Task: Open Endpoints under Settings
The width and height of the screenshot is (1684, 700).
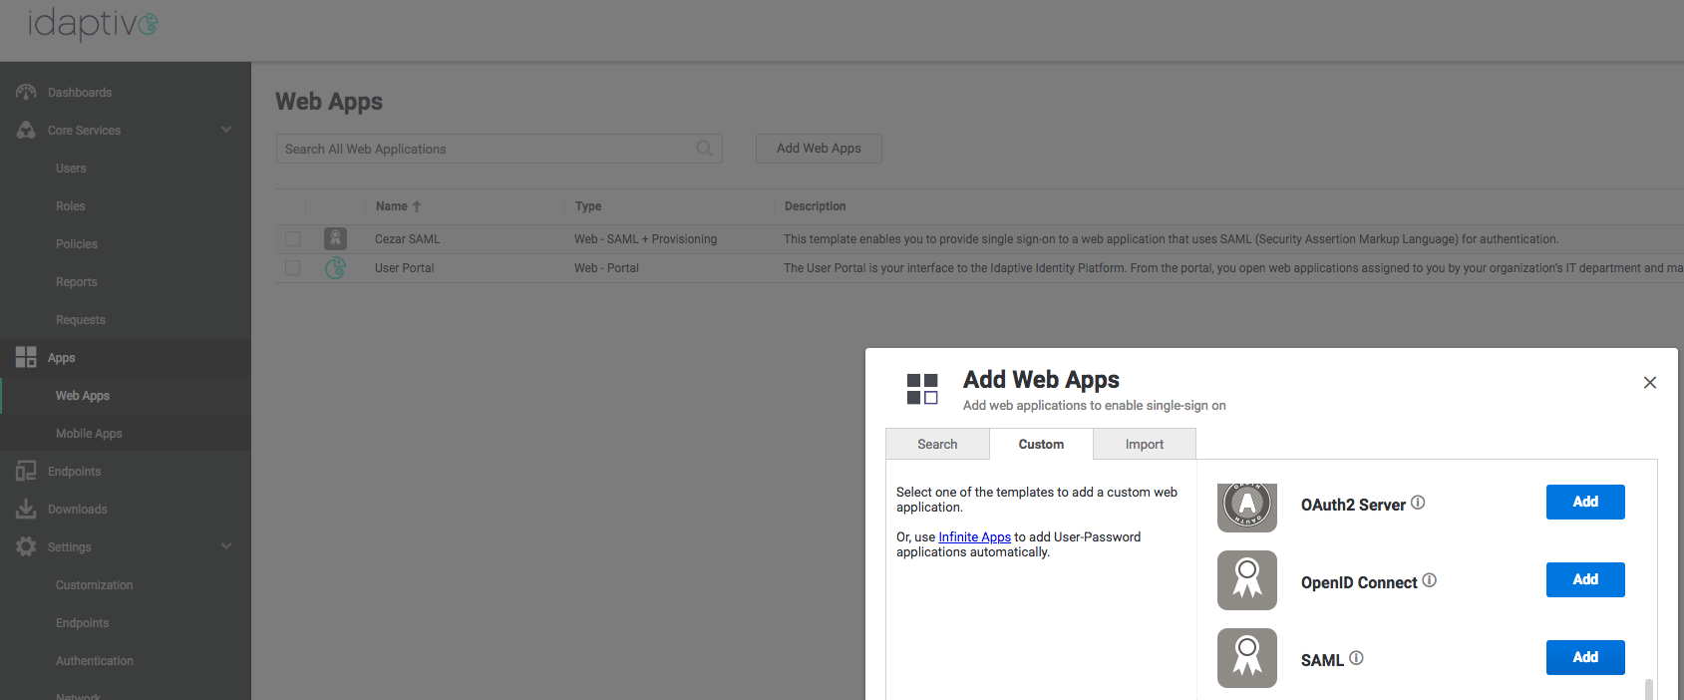Action: (82, 623)
